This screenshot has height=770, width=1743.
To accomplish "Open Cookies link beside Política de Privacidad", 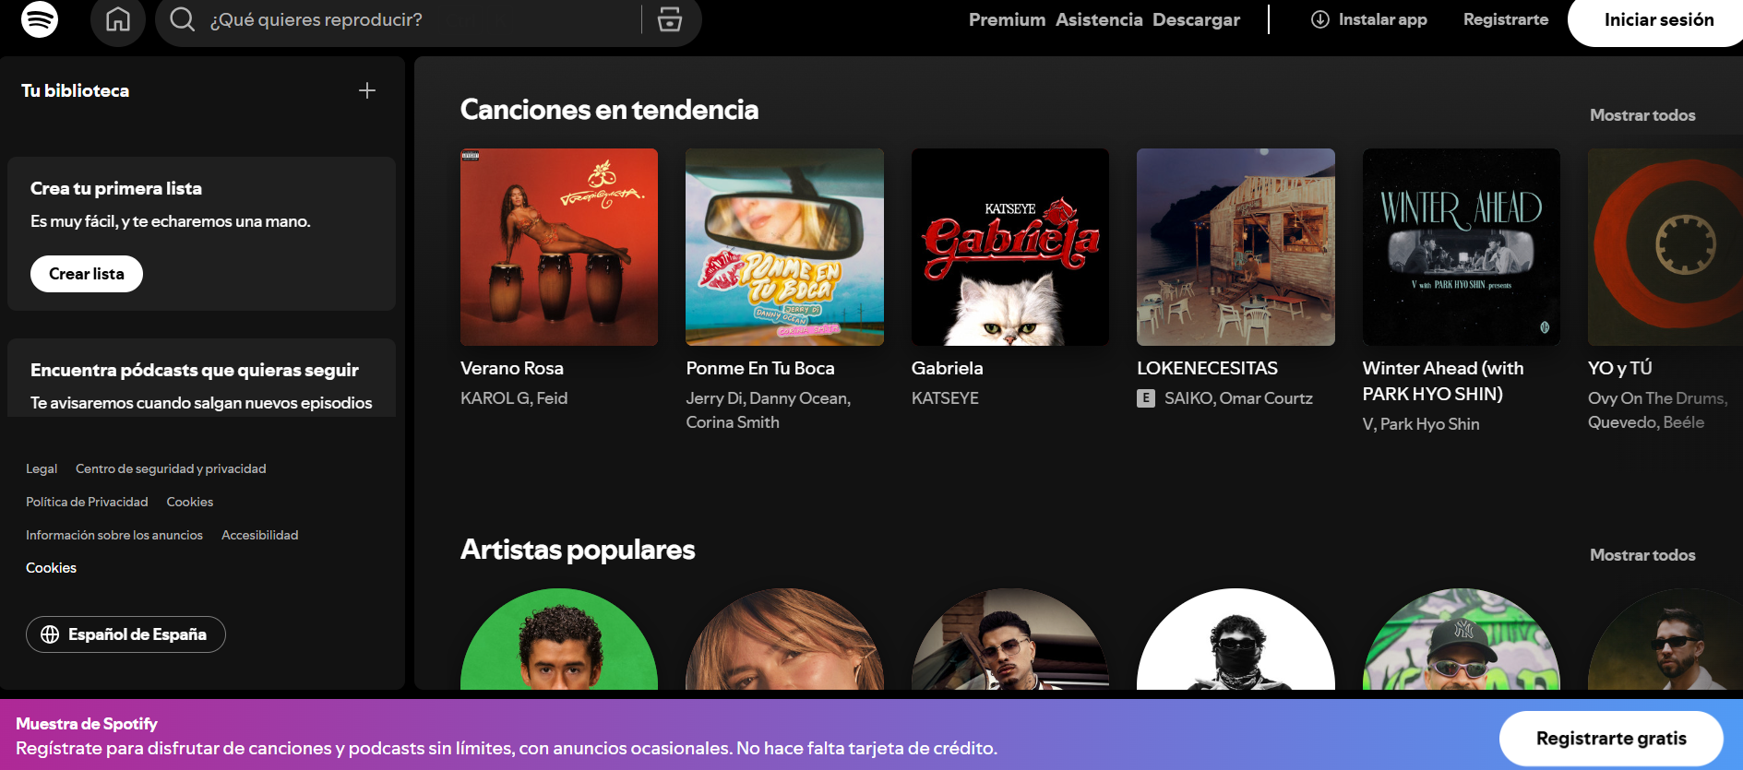I will 190,502.
